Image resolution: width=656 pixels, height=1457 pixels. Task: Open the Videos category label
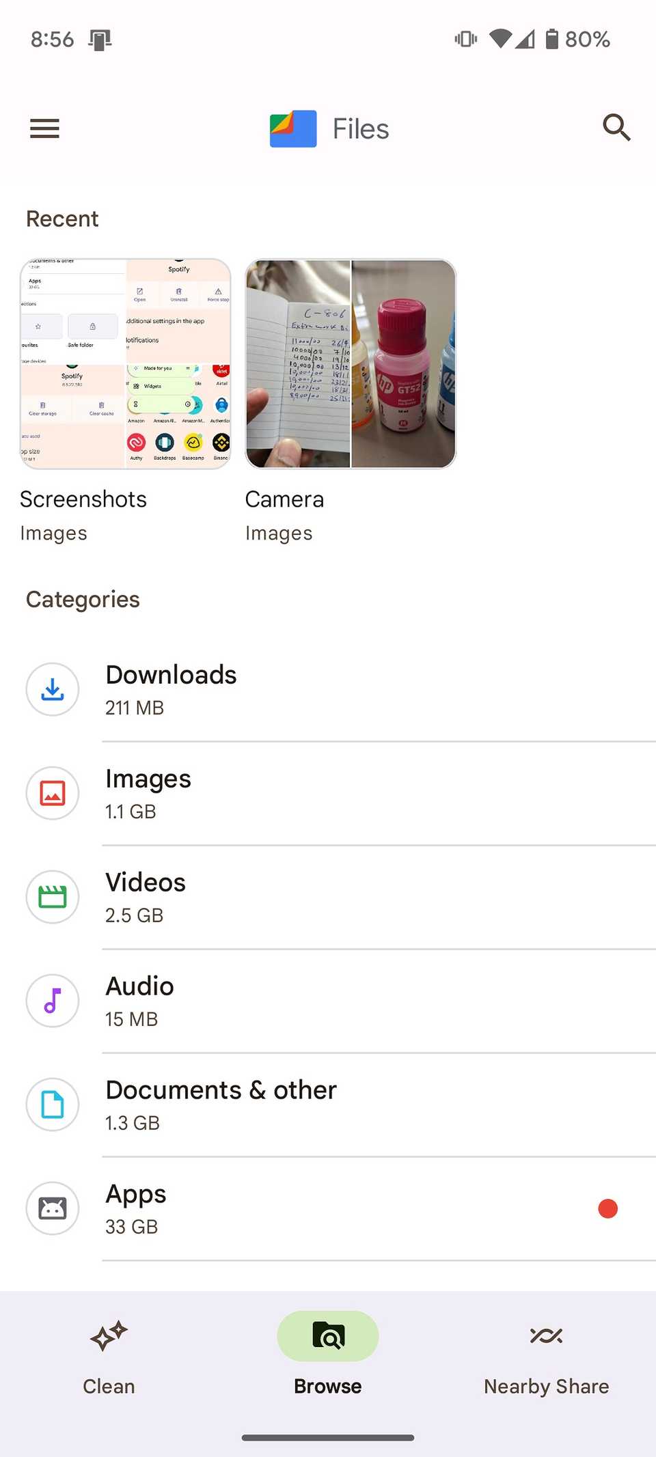click(146, 883)
